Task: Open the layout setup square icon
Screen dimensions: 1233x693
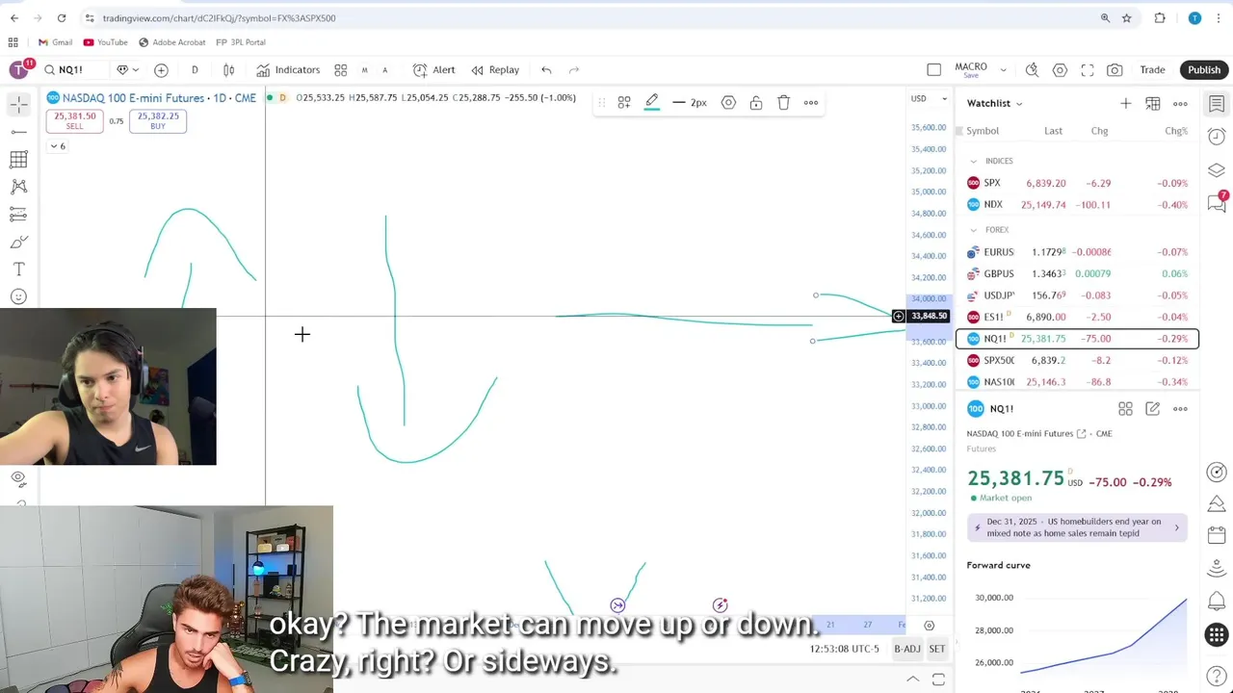Action: tap(933, 70)
